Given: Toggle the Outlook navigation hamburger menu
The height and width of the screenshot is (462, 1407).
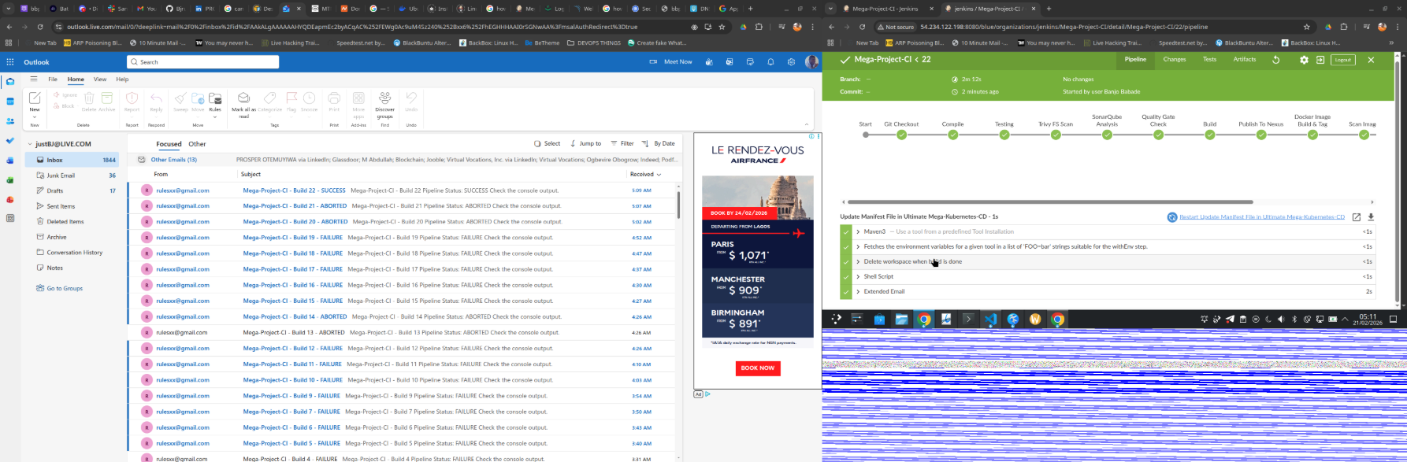Looking at the screenshot, I should (x=34, y=79).
